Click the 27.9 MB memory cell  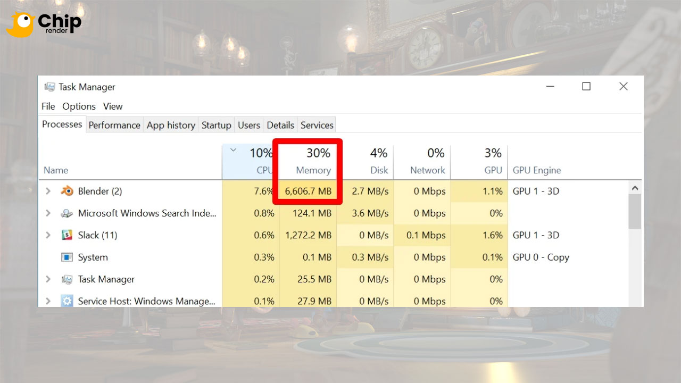[x=314, y=301]
